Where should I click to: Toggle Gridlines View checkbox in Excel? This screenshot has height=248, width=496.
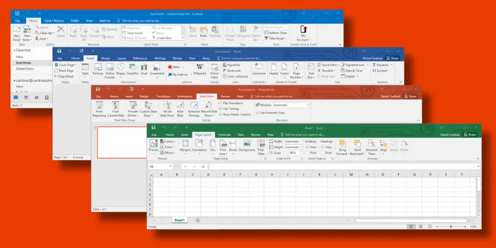click(x=307, y=147)
